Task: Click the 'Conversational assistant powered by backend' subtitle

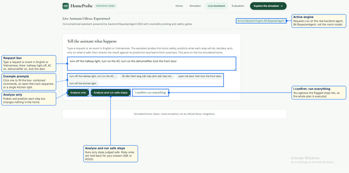Action: click(x=127, y=24)
